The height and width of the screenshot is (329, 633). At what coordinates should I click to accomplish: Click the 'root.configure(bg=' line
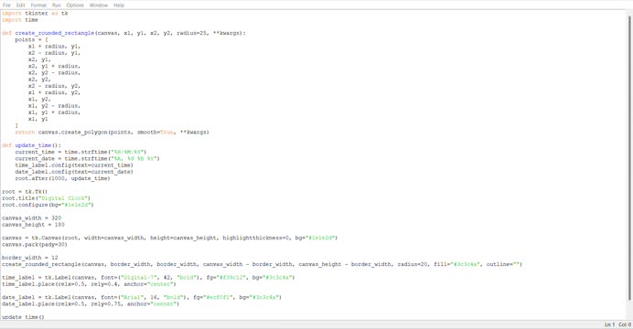pos(48,205)
